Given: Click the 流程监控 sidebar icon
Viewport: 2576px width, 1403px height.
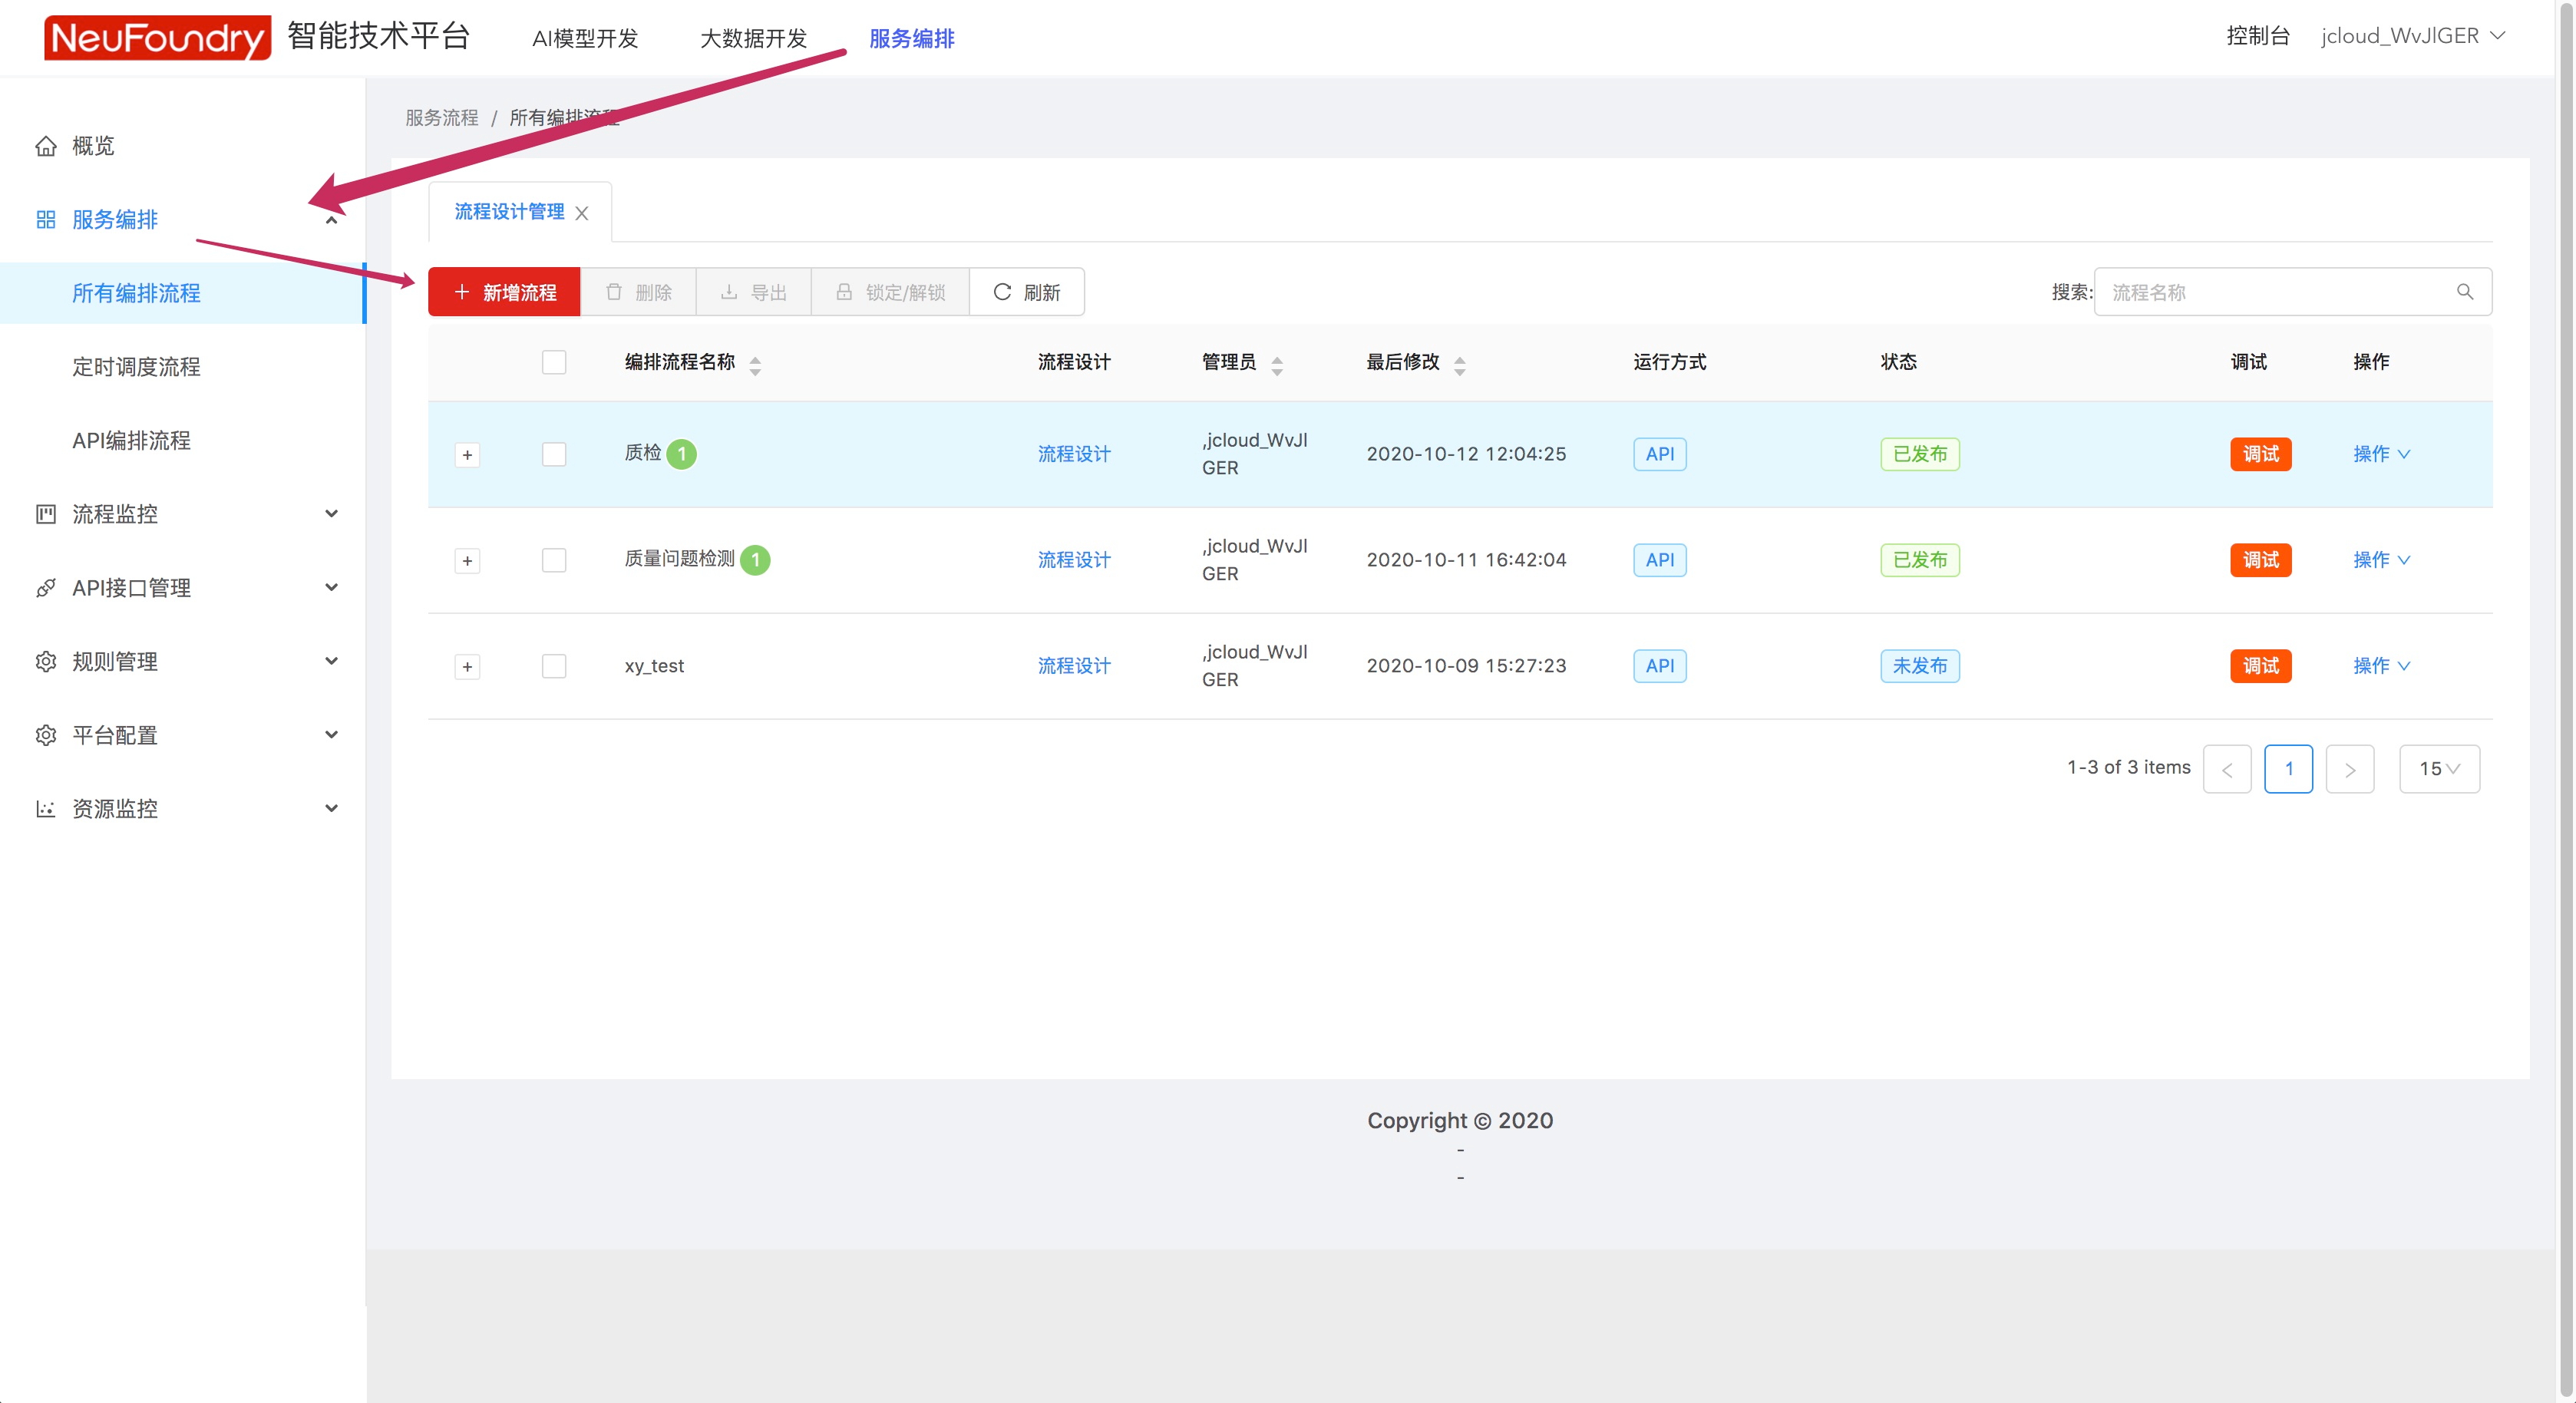Looking at the screenshot, I should coord(46,514).
